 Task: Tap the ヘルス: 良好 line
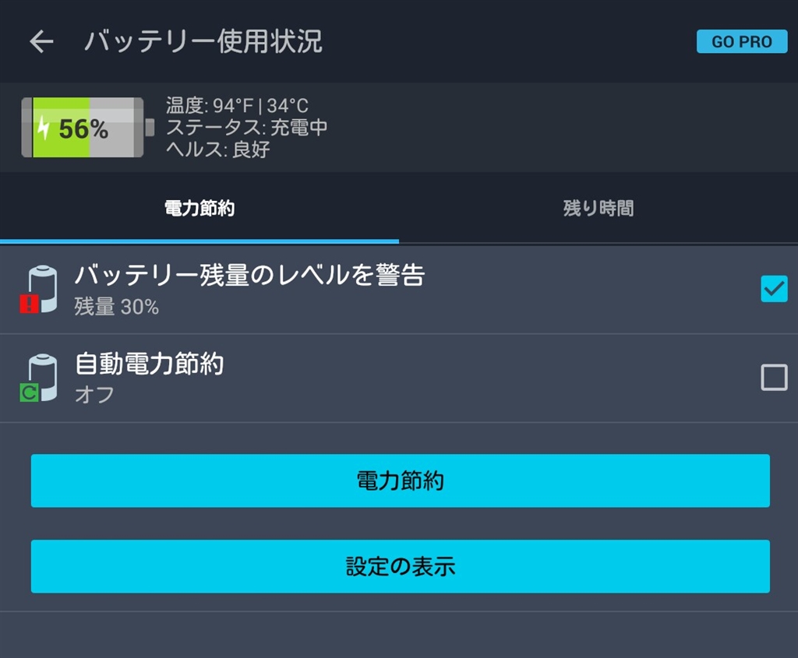click(x=217, y=150)
